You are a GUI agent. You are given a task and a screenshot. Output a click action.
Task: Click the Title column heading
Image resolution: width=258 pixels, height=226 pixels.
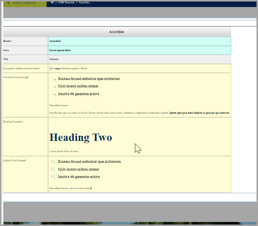tap(6, 59)
